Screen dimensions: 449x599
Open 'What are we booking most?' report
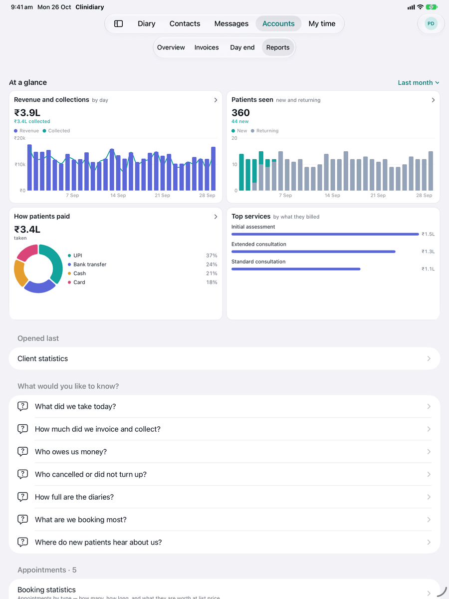pos(224,520)
